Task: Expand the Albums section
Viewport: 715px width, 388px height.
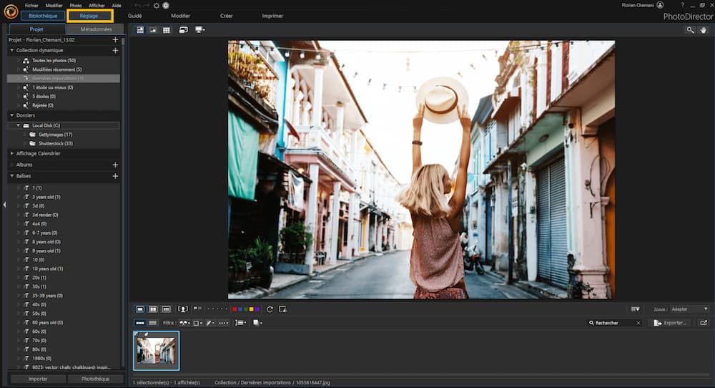Action: click(12, 165)
